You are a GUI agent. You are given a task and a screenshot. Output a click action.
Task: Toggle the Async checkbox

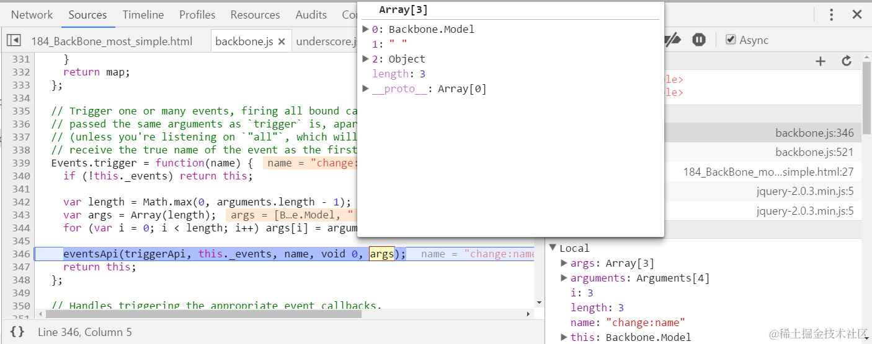pyautogui.click(x=731, y=40)
